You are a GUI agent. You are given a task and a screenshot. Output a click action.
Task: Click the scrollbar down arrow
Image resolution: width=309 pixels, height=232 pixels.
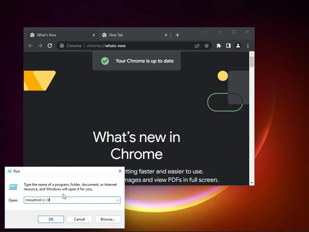[x=252, y=183]
